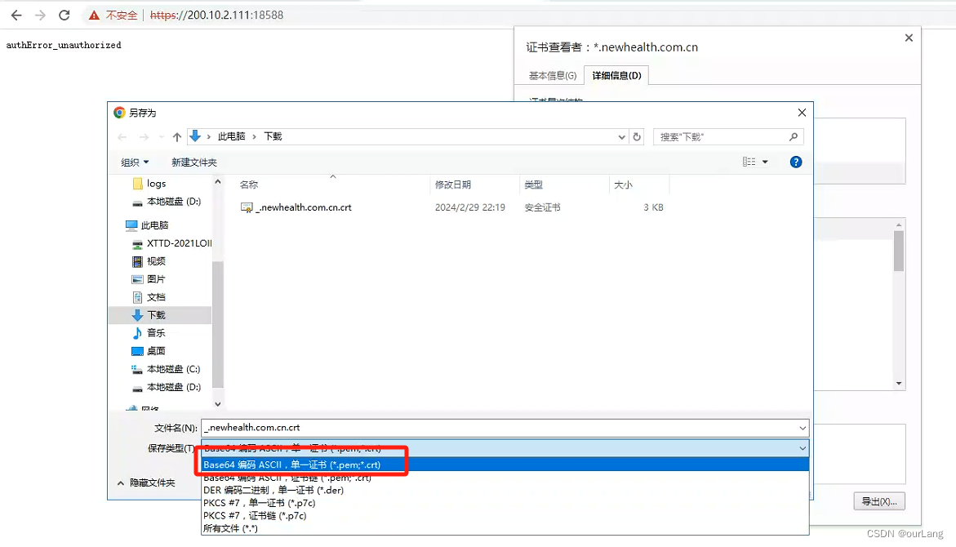This screenshot has width=956, height=547.
Task: Refresh the 下载 folder view
Action: [637, 137]
